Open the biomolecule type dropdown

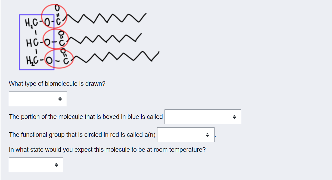[x=38, y=99]
